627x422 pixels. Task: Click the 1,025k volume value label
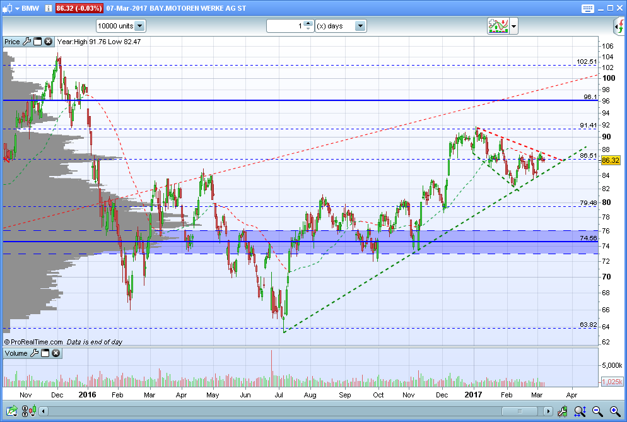[x=612, y=382]
